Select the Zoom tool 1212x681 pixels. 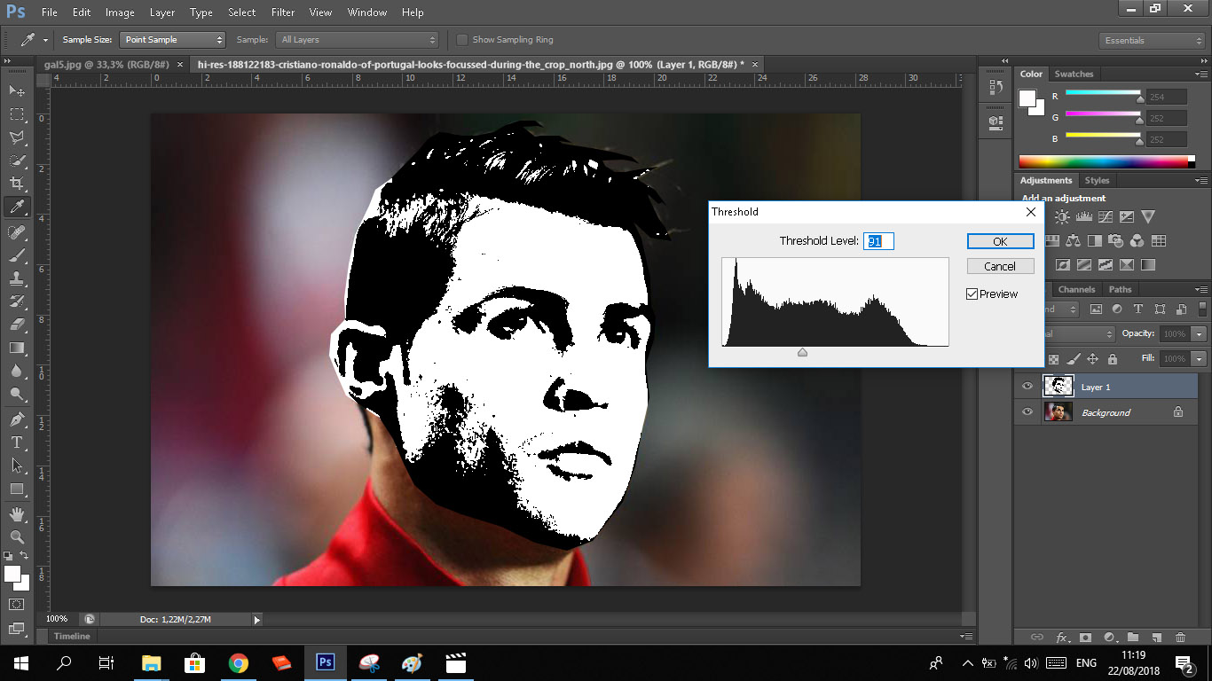point(17,536)
